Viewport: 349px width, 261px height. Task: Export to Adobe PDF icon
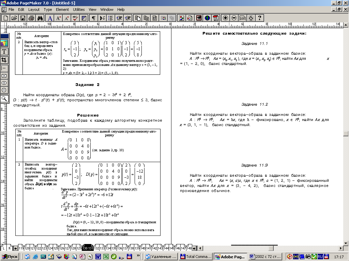(x=216, y=18)
